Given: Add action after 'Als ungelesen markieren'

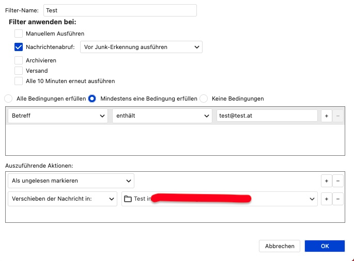Looking at the screenshot, I should (x=327, y=181).
